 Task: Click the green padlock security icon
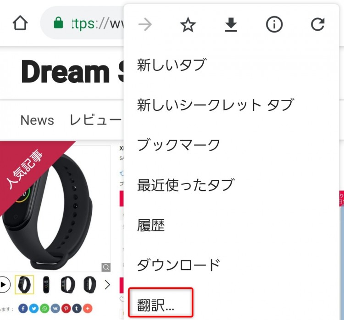point(58,22)
